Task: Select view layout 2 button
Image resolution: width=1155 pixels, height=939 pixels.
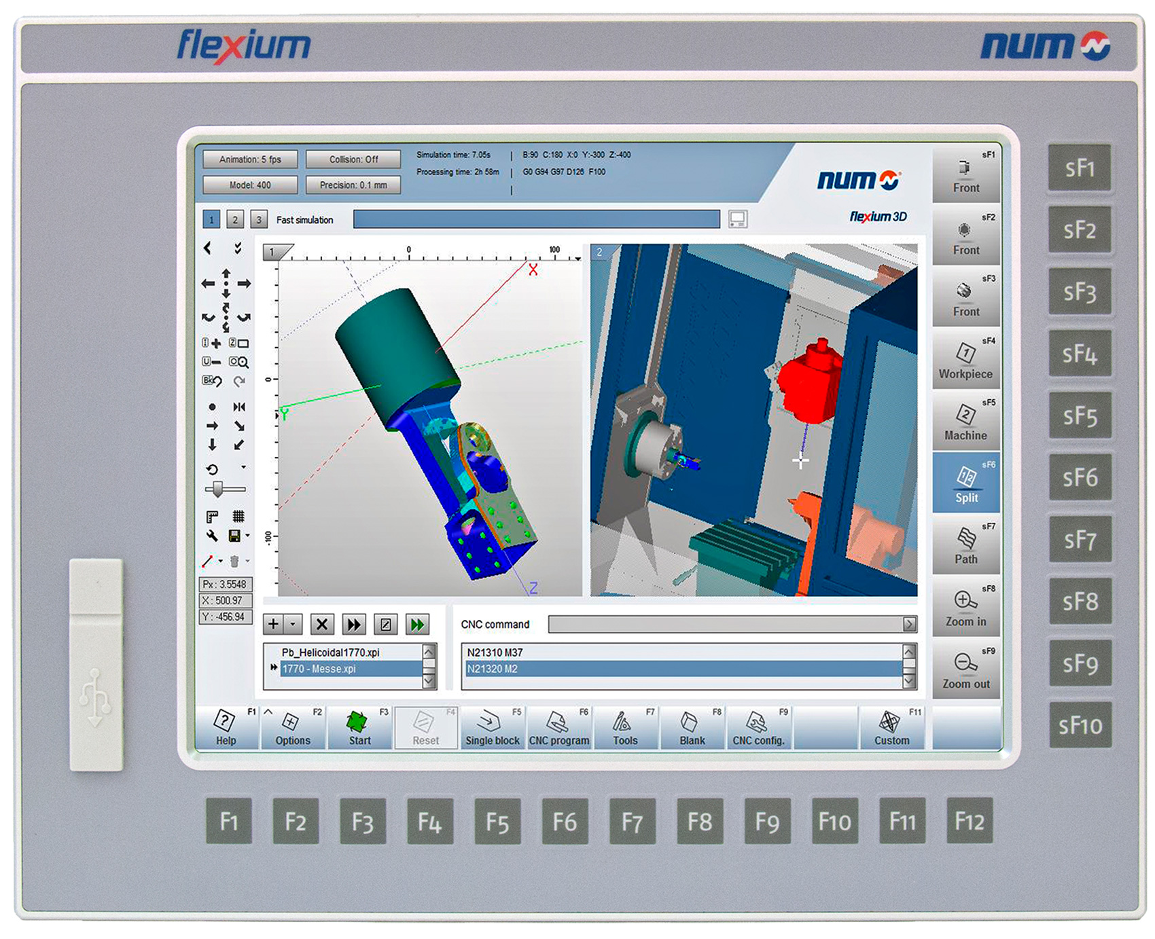Action: (235, 220)
